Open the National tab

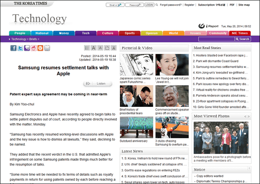pos(42,33)
